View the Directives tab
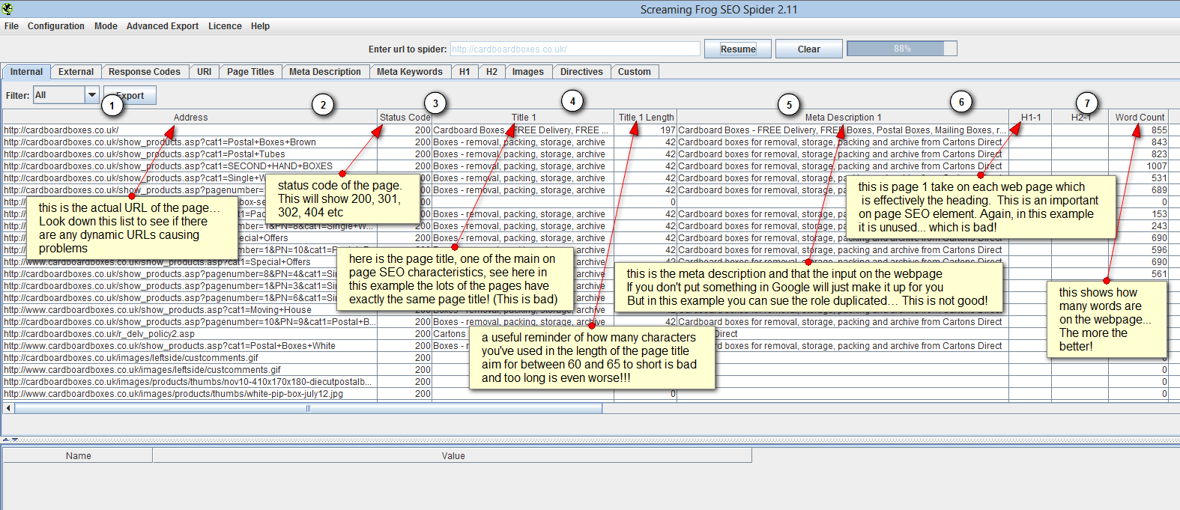 (x=581, y=72)
